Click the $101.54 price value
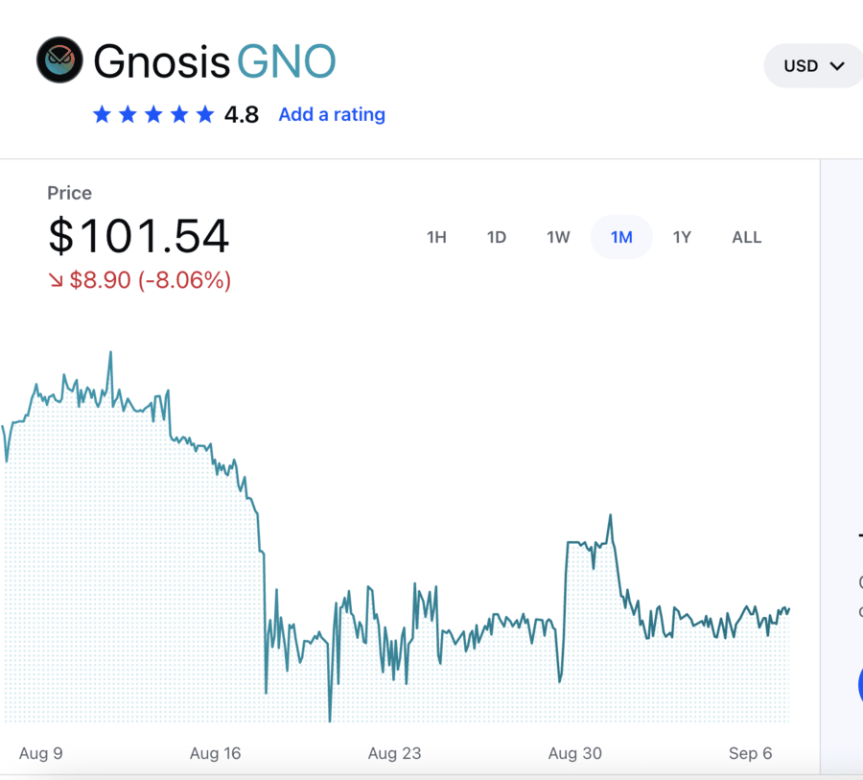This screenshot has height=780, width=863. (138, 236)
